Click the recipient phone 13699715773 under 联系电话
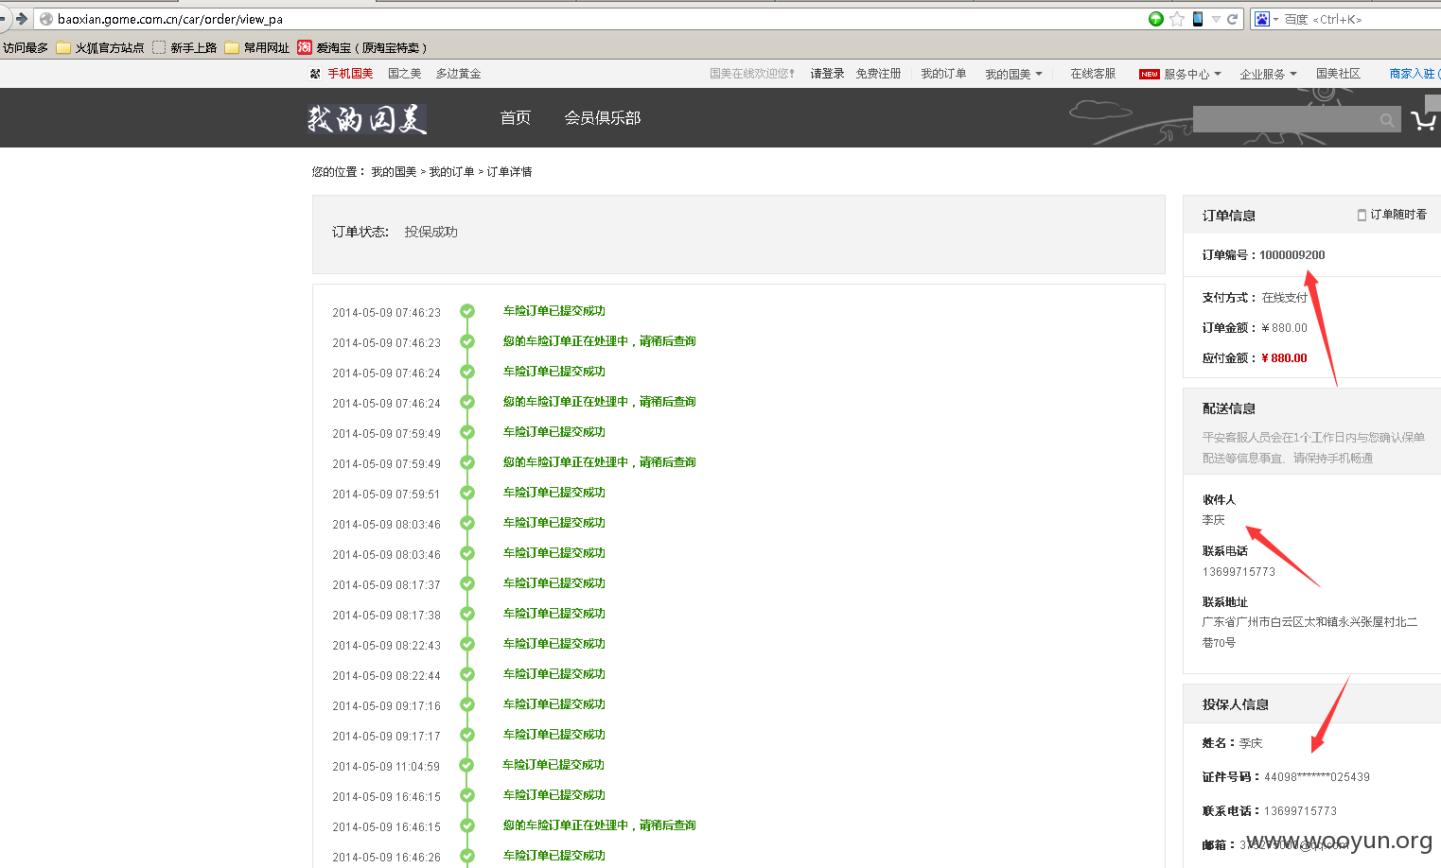This screenshot has height=868, width=1441. (1239, 572)
